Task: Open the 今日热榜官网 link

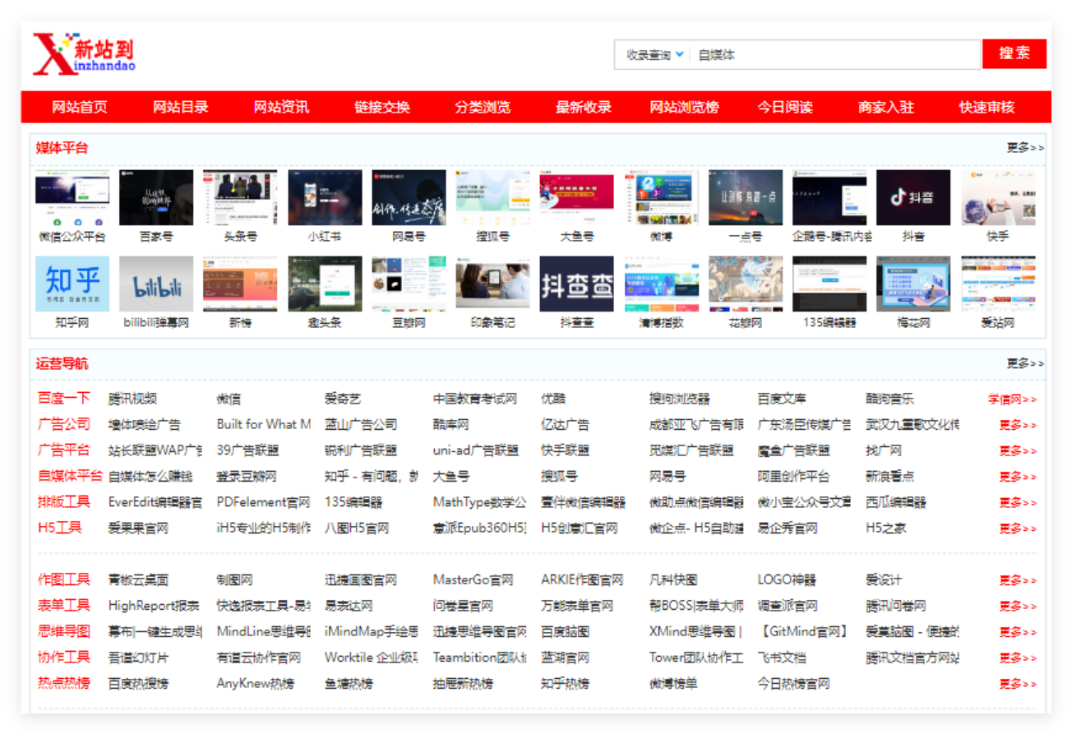Action: point(794,684)
